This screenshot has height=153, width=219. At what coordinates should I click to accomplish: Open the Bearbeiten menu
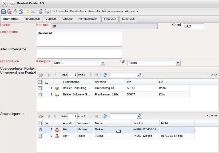point(78,11)
